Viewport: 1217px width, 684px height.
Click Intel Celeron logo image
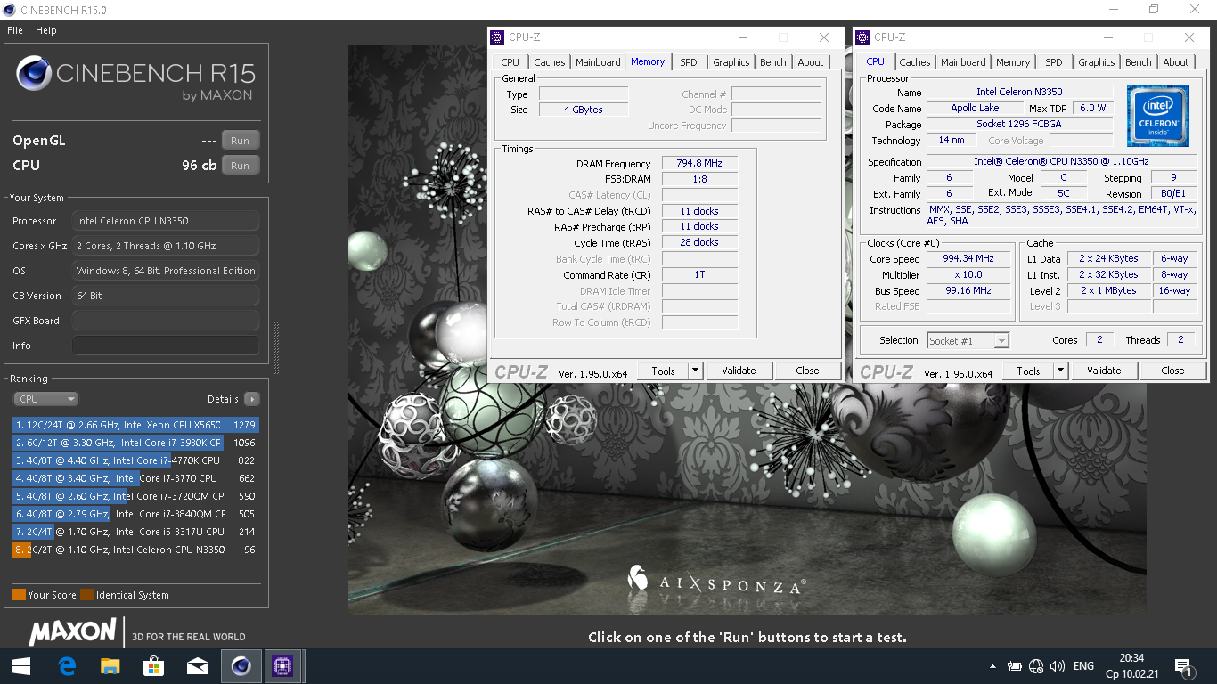(1158, 116)
